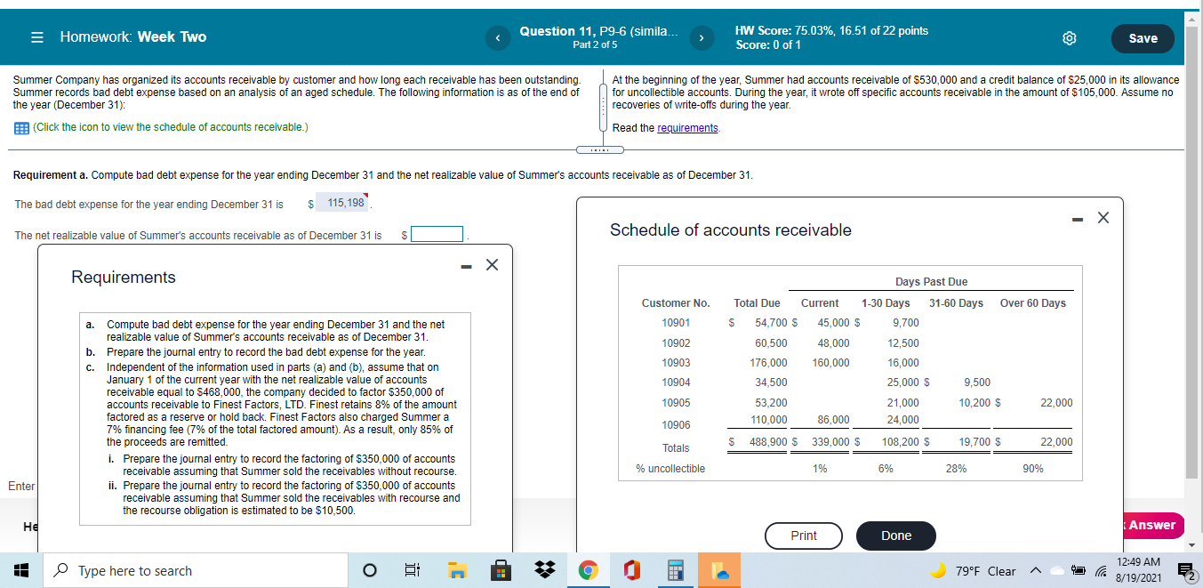
Task: Expand the question splitter divider handle
Action: click(x=602, y=148)
